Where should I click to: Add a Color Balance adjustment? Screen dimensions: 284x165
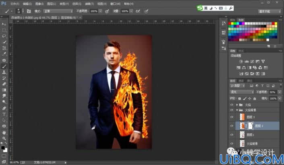(244, 68)
